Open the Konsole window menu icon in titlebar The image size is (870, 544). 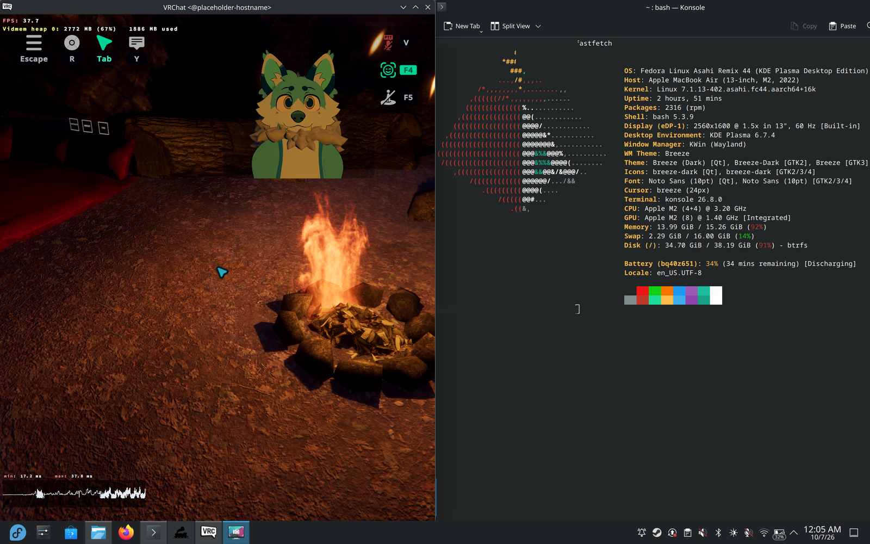pyautogui.click(x=442, y=7)
